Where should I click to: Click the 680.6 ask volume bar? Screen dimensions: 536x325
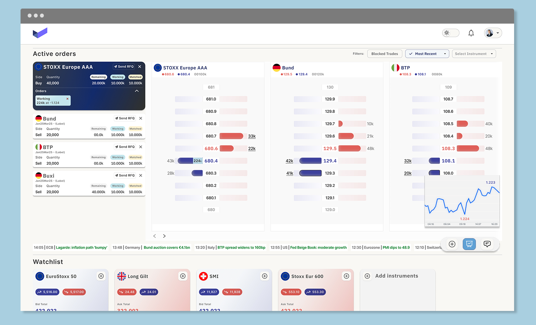click(x=227, y=148)
